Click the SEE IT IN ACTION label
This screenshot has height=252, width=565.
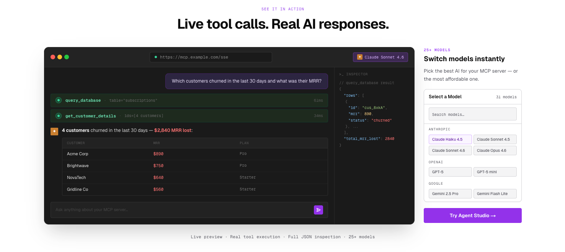[283, 9]
